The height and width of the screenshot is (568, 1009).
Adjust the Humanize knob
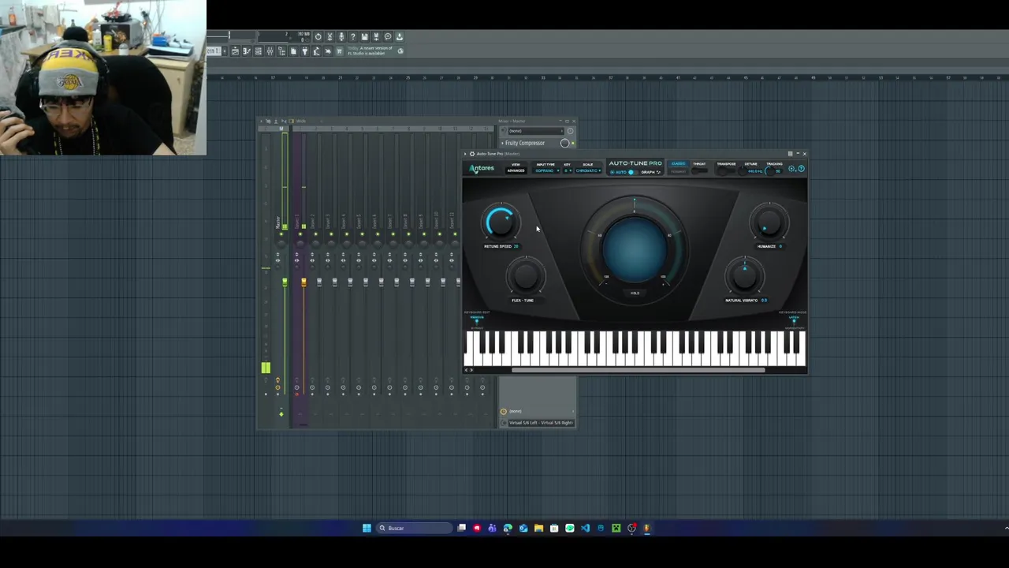pyautogui.click(x=769, y=222)
